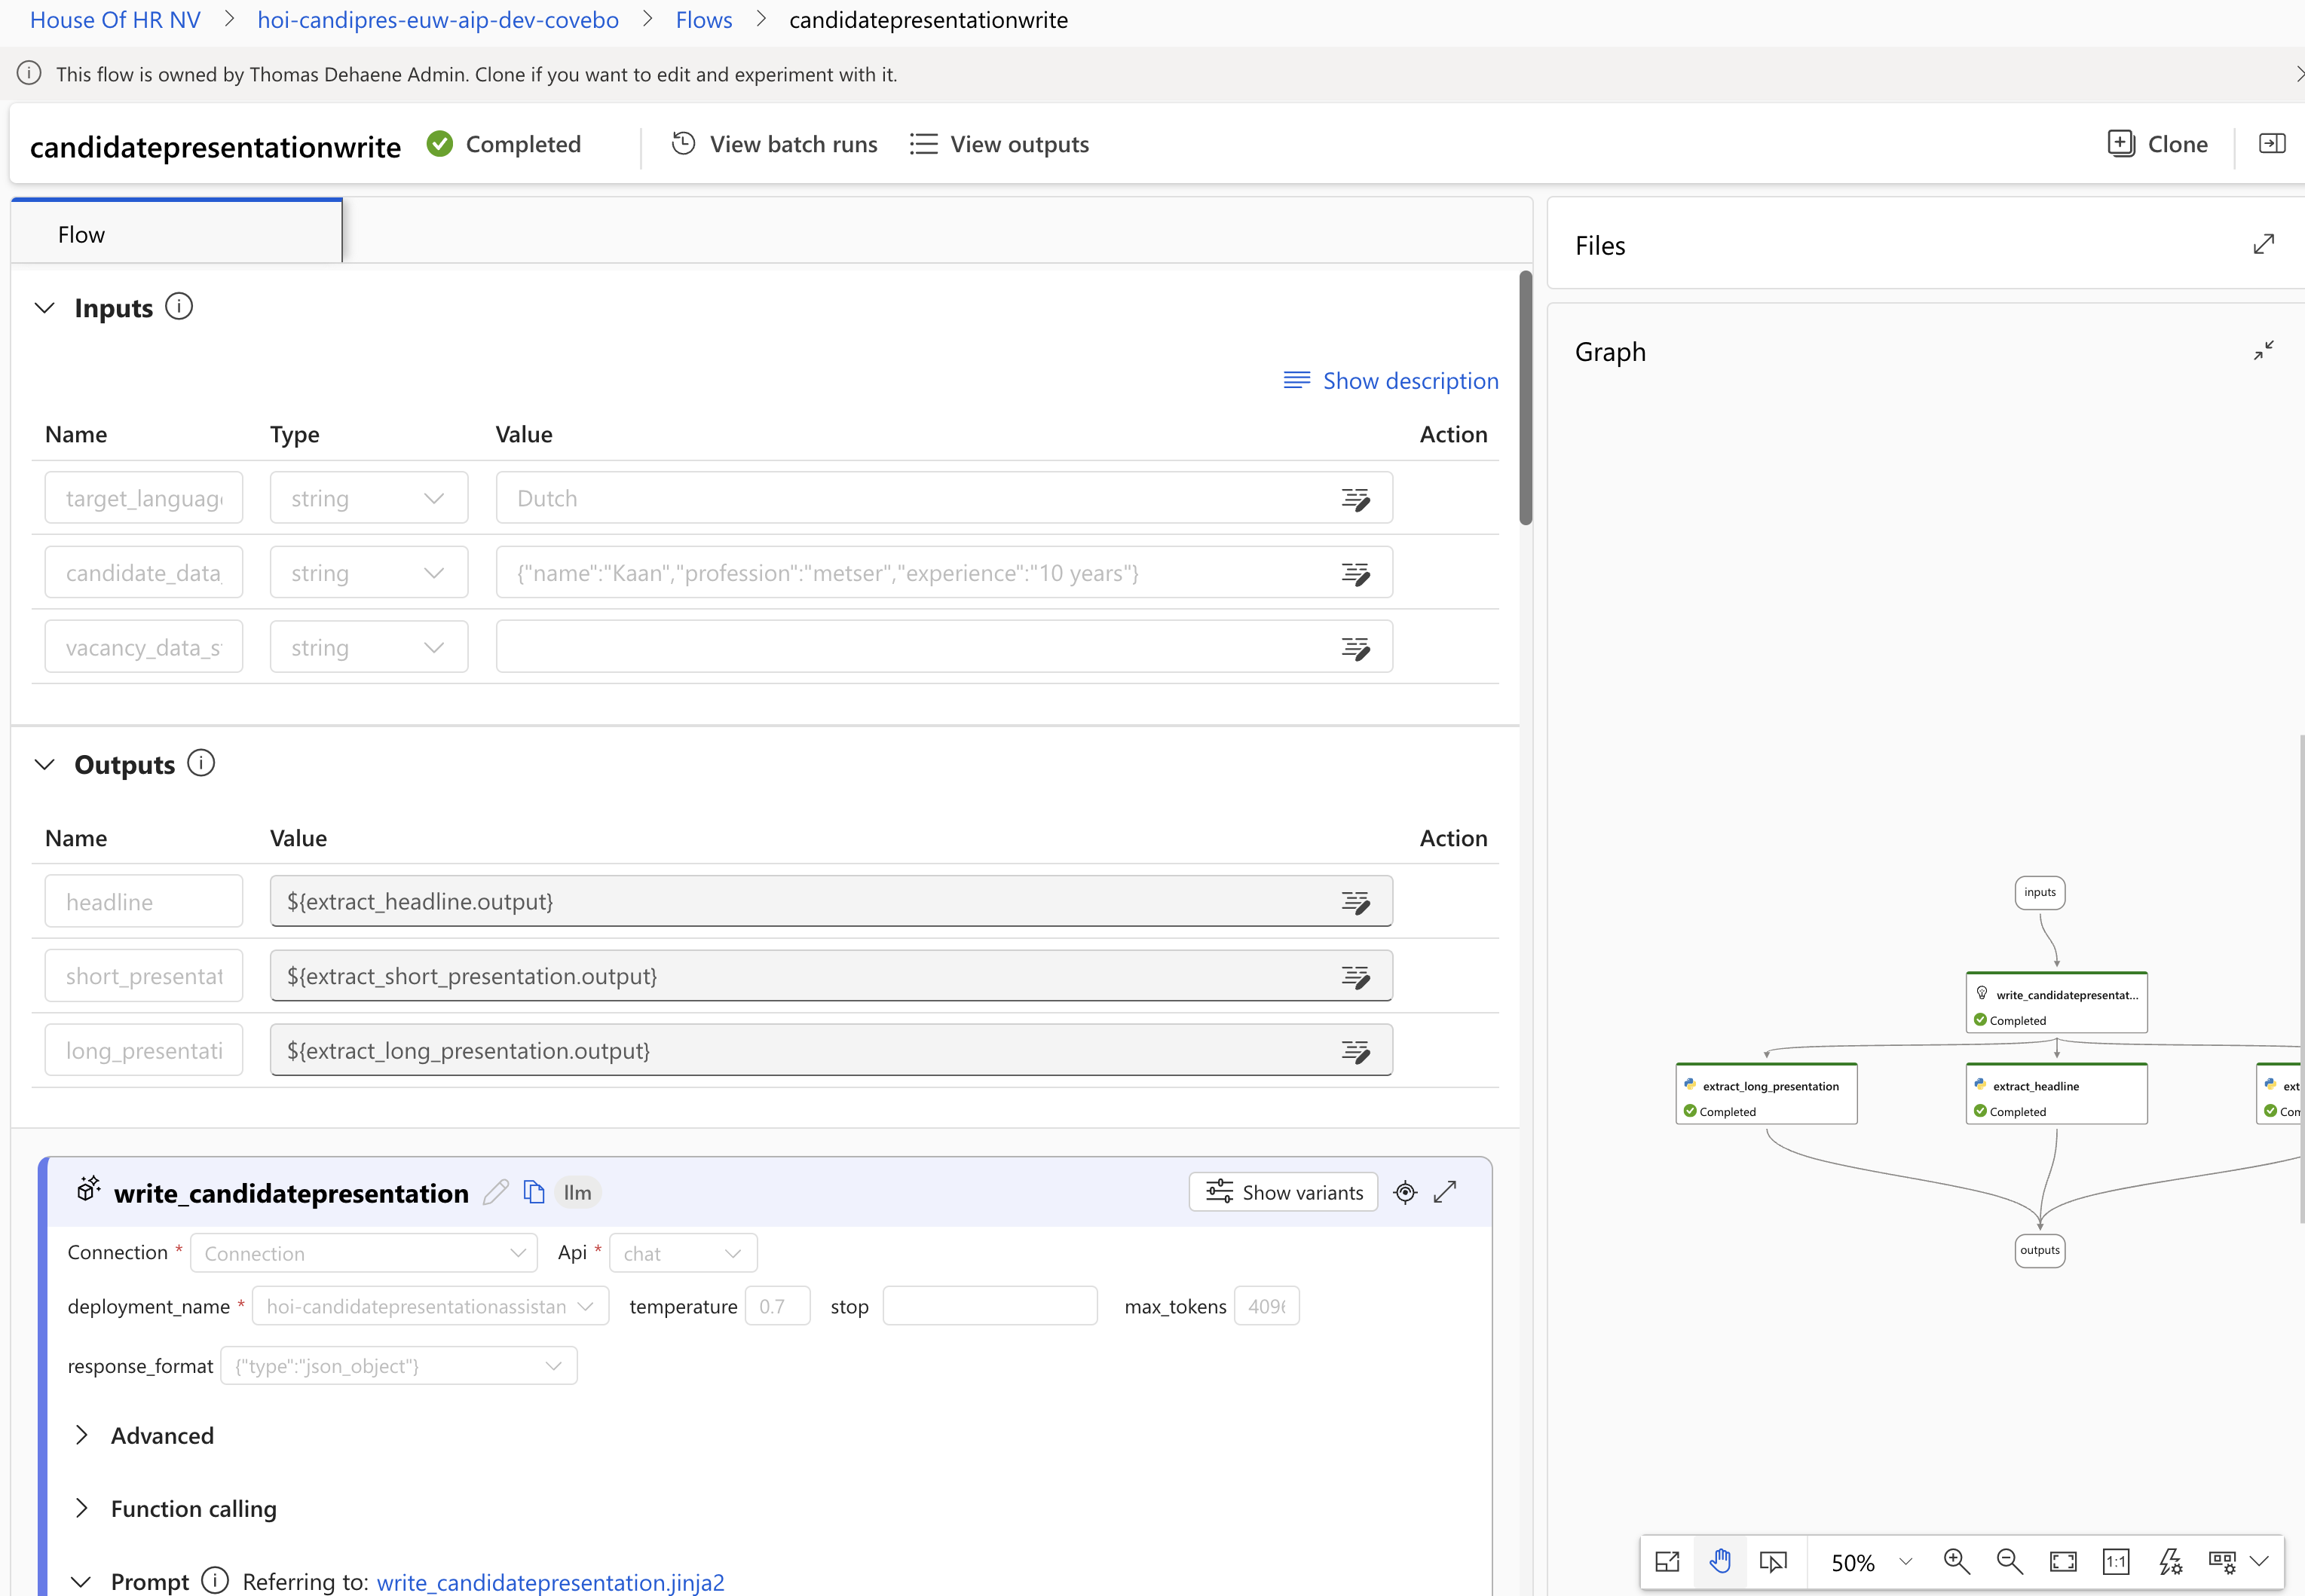Open auto layout lightning settings
Image resolution: width=2305 pixels, height=1596 pixels.
click(x=2170, y=1562)
